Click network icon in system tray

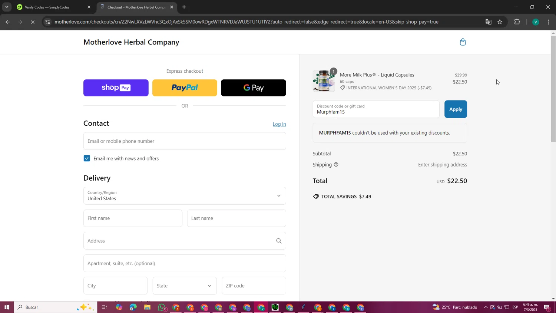tap(507, 307)
